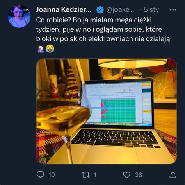Click the retweet count 1
The height and width of the screenshot is (185, 185).
(95, 175)
